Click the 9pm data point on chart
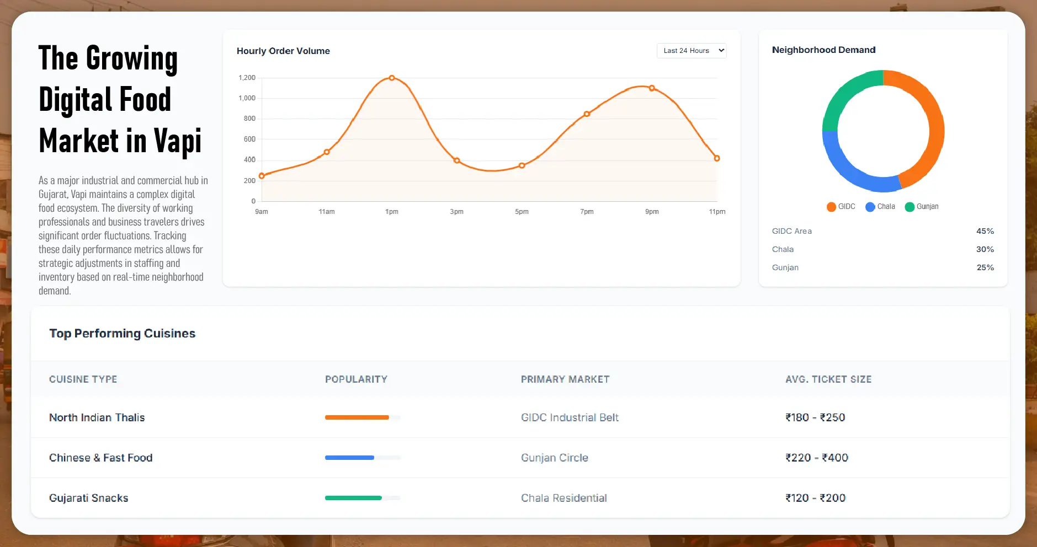This screenshot has width=1037, height=547. coord(652,88)
